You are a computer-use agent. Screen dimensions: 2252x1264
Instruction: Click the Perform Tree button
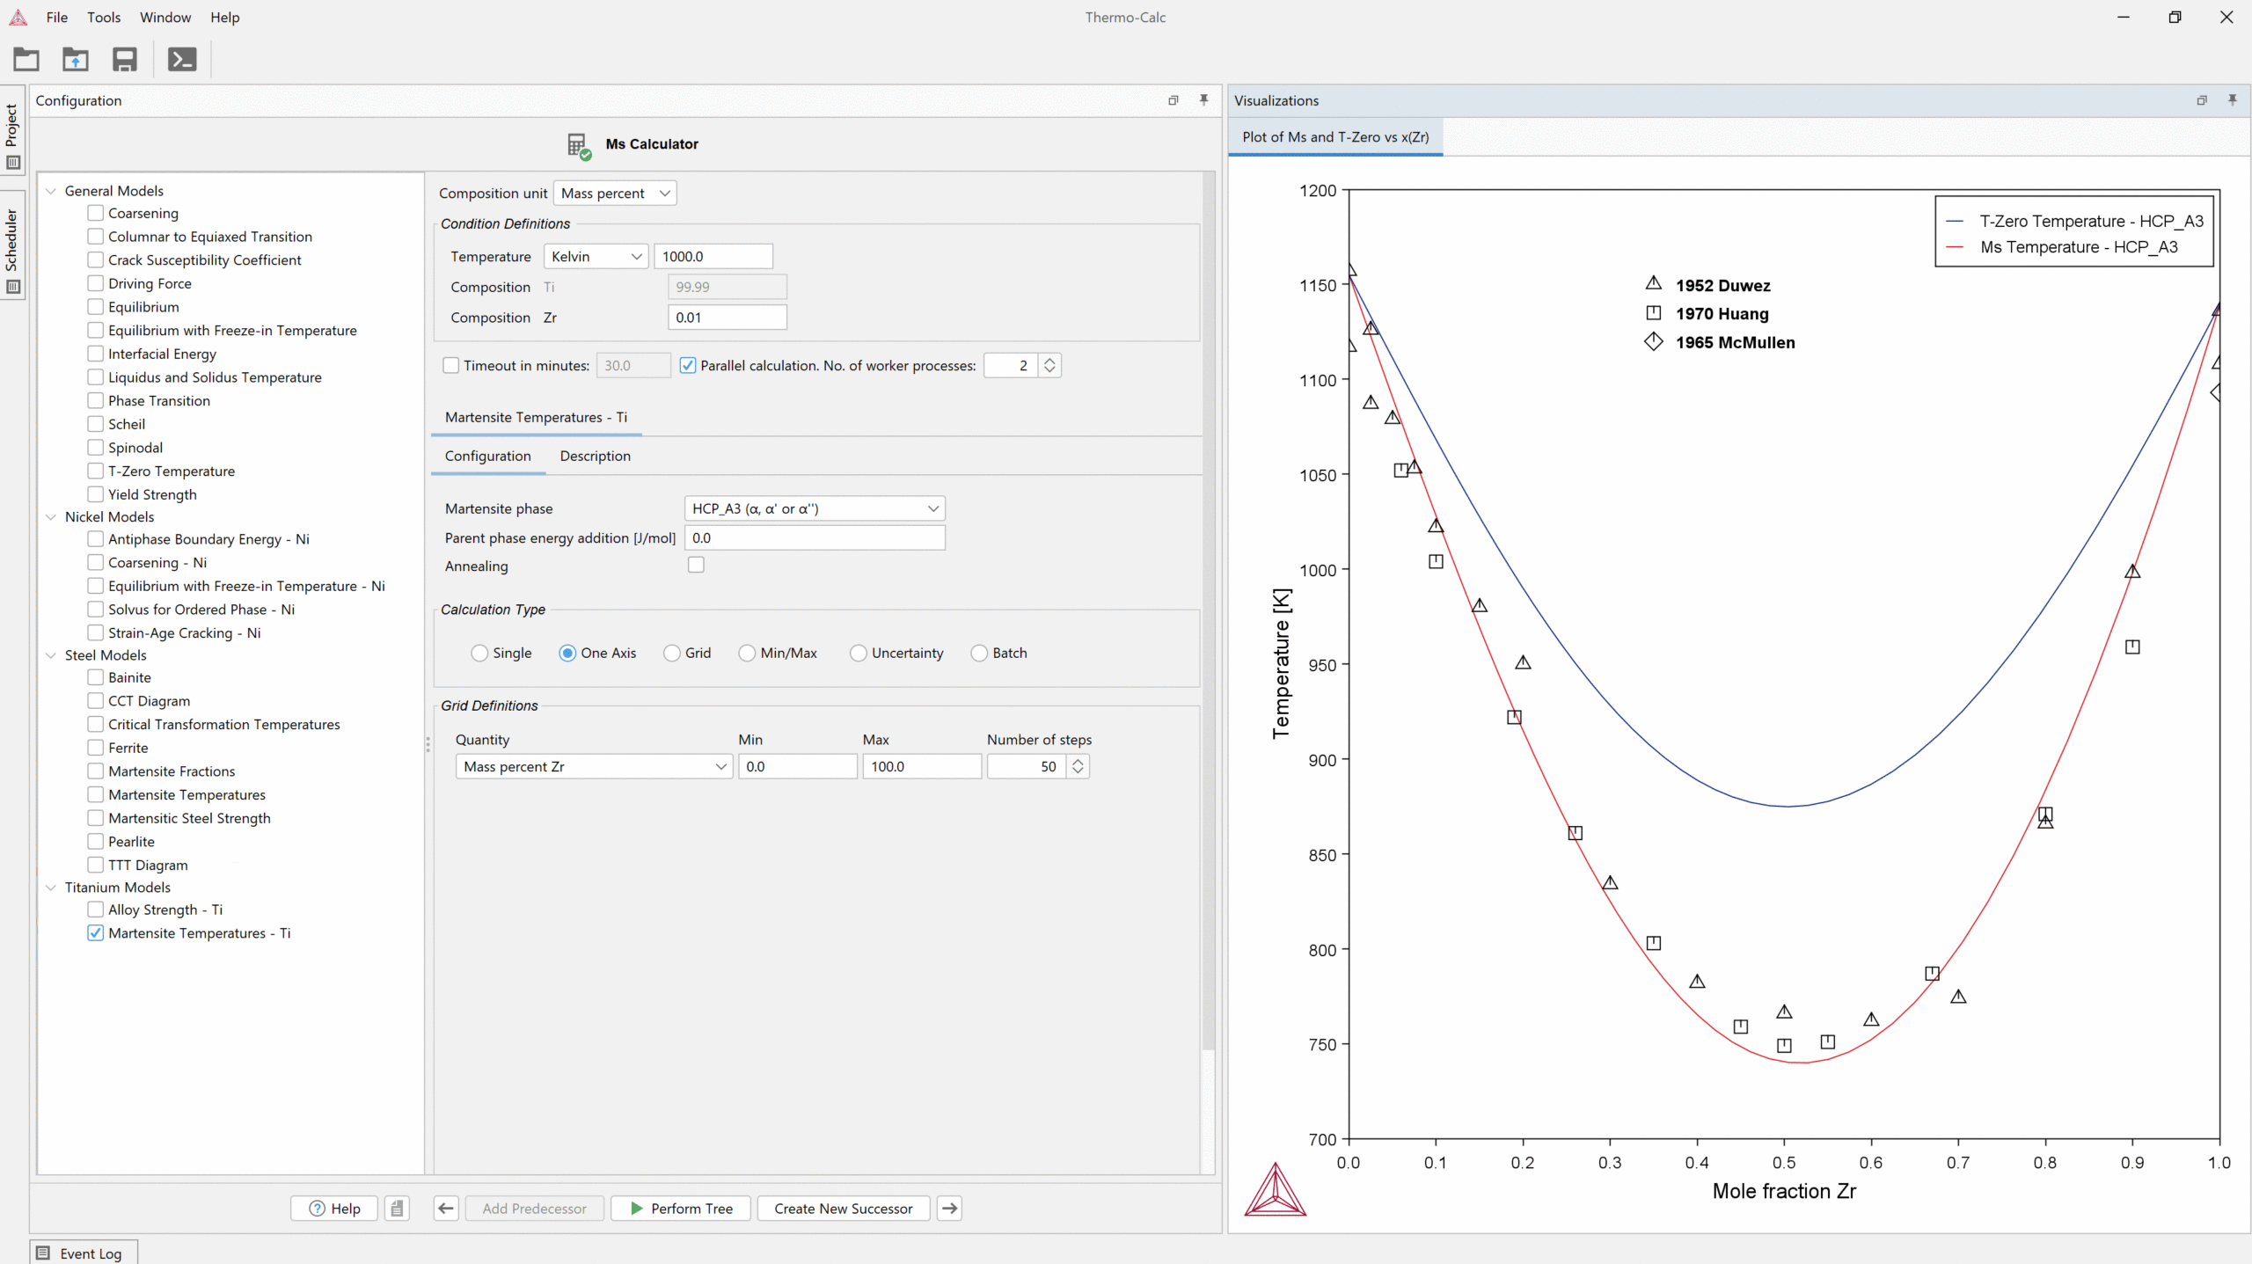tap(681, 1209)
